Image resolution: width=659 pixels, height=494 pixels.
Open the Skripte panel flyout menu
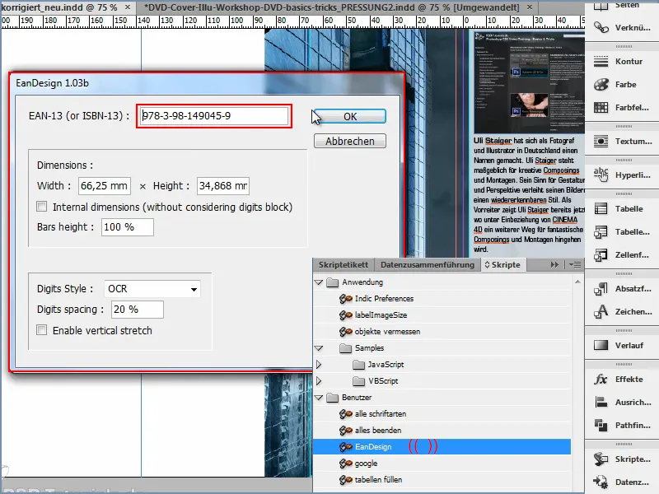click(x=574, y=264)
